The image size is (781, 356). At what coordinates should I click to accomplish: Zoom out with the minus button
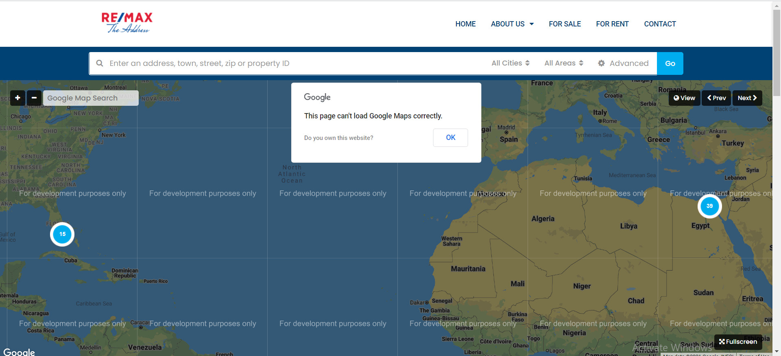(34, 98)
